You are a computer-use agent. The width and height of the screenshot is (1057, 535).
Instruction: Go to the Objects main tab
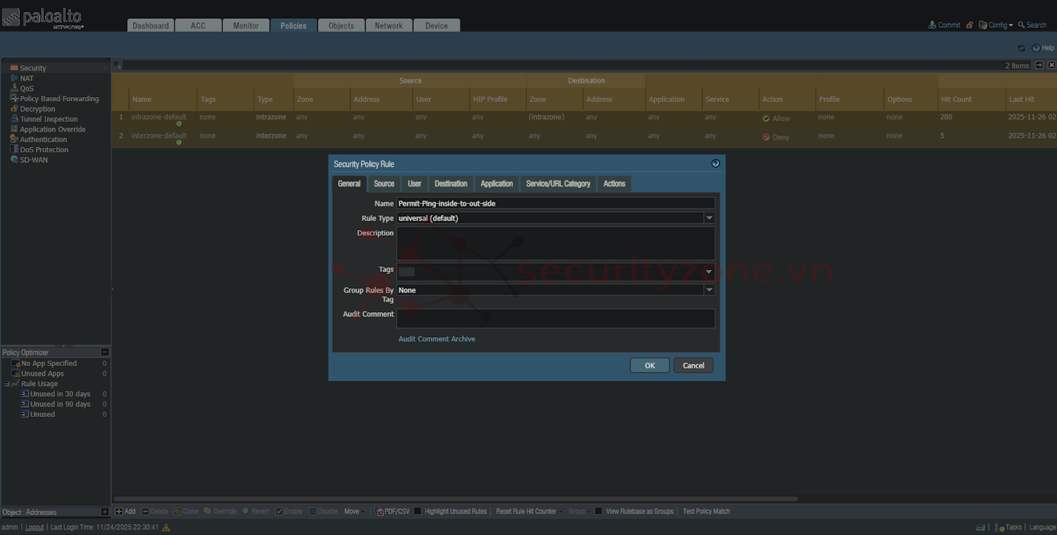click(341, 25)
